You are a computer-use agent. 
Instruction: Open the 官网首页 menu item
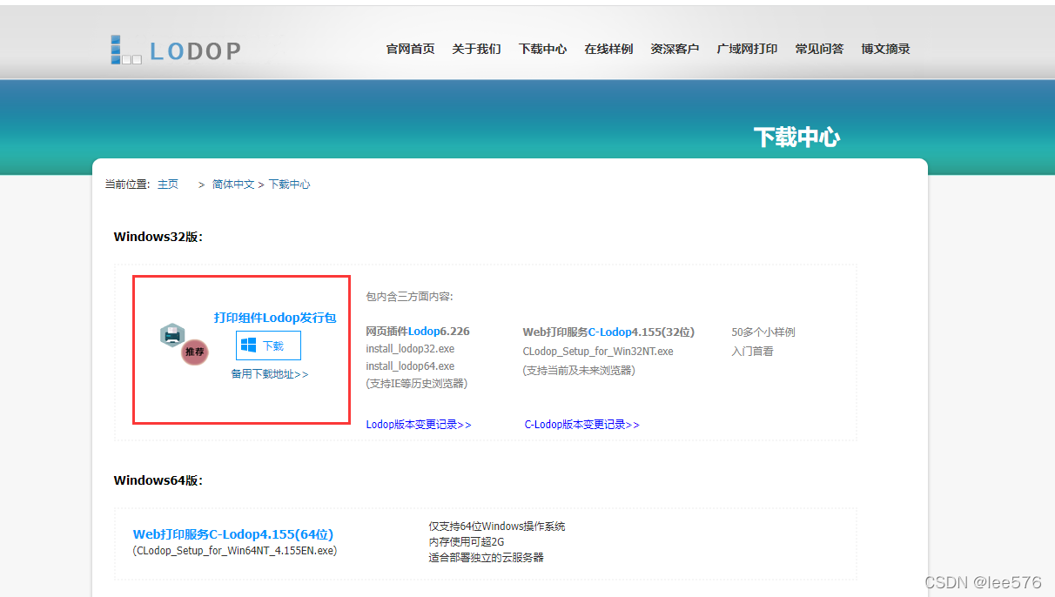[x=410, y=49]
